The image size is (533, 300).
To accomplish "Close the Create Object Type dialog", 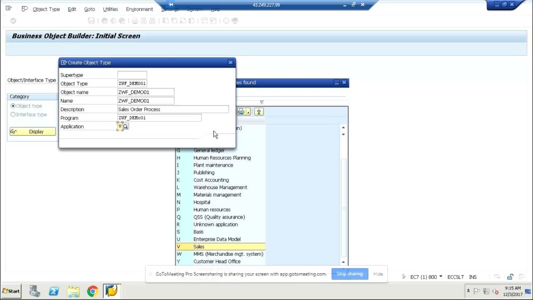I will click(230, 62).
